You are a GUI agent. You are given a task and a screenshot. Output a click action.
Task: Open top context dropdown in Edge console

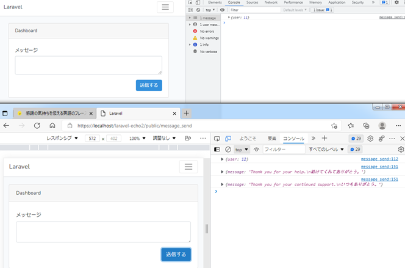[x=242, y=150]
